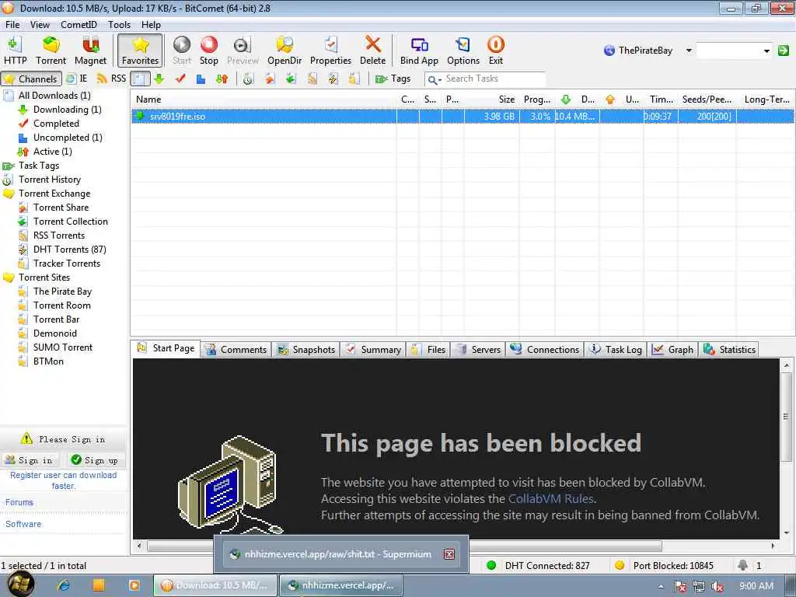Open the CometID menu

coord(79,24)
